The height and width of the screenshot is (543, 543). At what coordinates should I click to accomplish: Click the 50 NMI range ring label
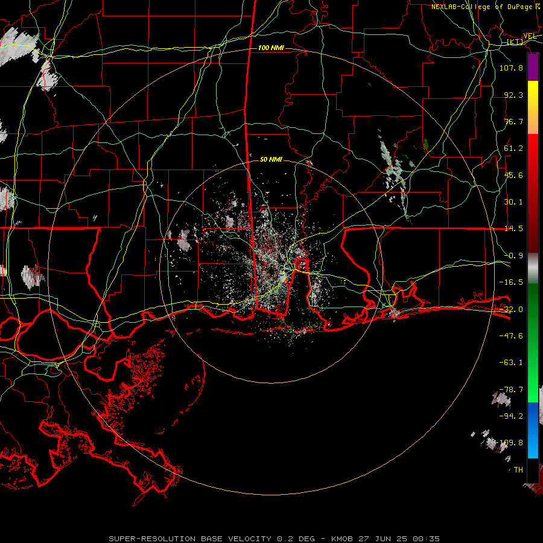pos(271,159)
